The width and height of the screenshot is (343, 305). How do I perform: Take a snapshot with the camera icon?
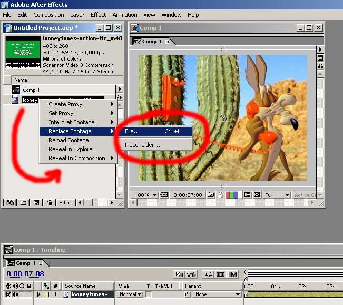coord(211,195)
